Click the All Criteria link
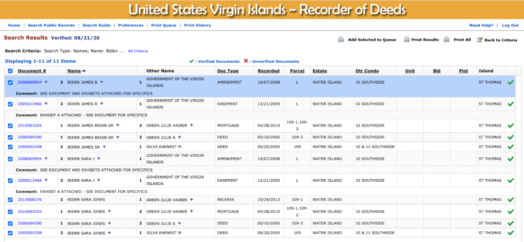524x242 pixels. [138, 51]
